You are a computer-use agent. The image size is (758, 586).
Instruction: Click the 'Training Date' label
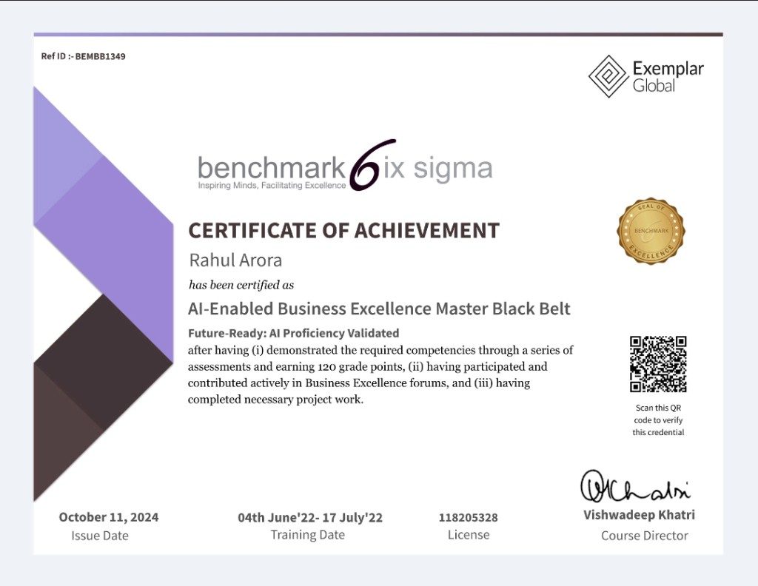[x=307, y=535]
